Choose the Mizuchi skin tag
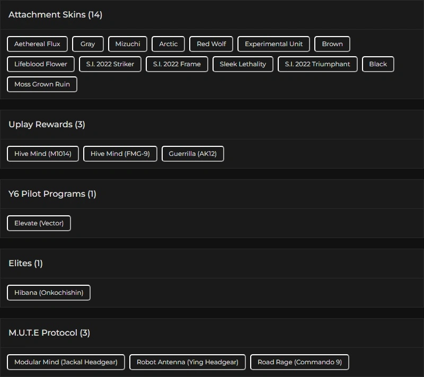424x377 pixels. [x=128, y=44]
